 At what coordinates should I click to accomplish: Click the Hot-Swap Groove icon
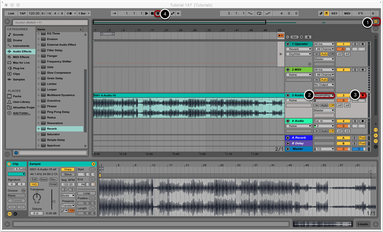[23, 191]
